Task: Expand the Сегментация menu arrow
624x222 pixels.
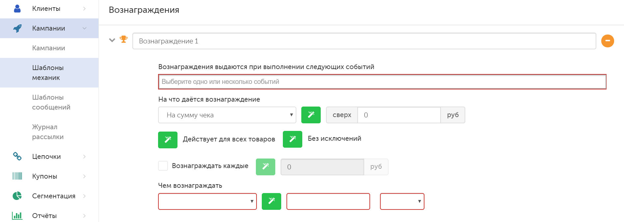Action: click(85, 196)
